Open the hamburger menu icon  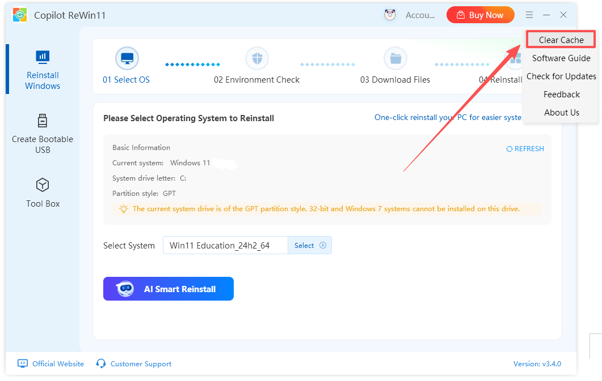[x=529, y=15]
